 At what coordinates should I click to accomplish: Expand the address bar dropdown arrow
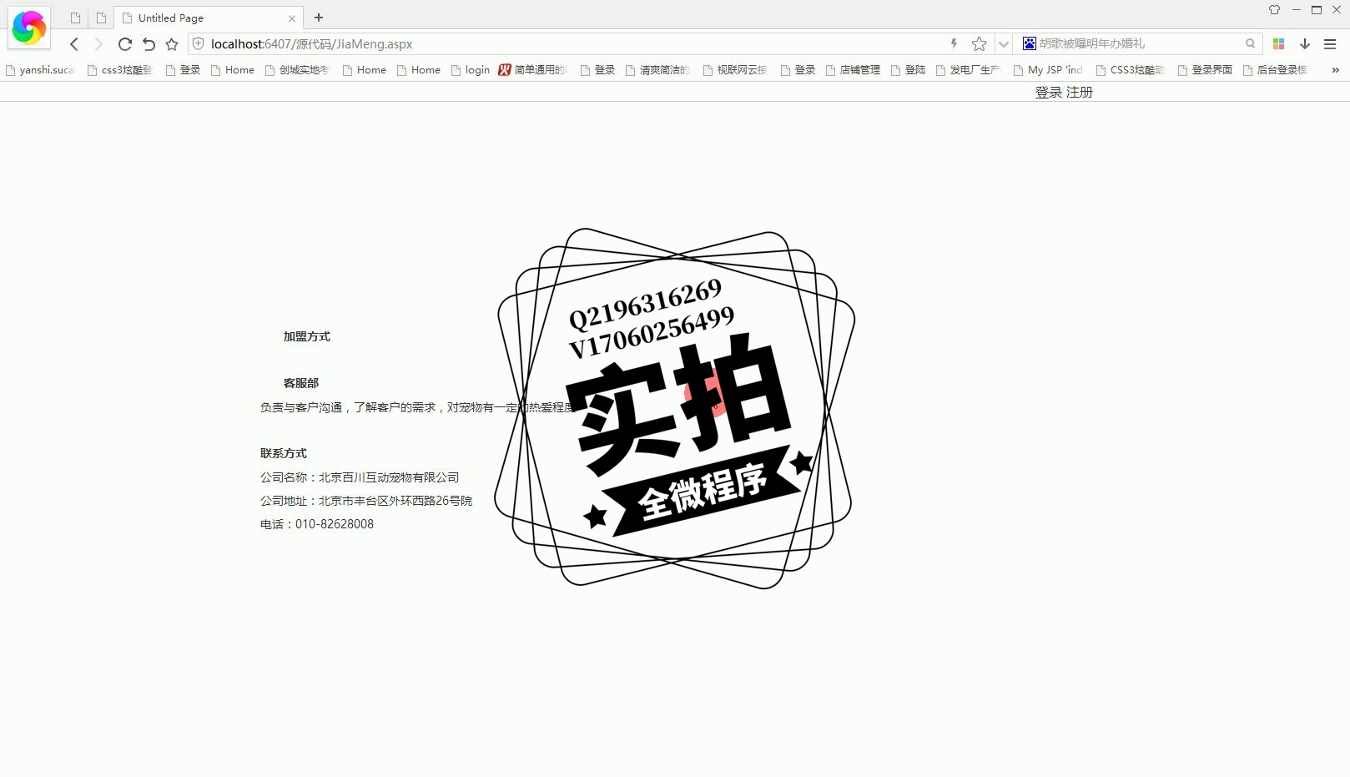(x=1004, y=44)
